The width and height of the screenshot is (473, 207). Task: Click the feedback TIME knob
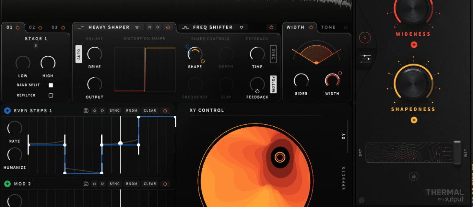point(257,54)
